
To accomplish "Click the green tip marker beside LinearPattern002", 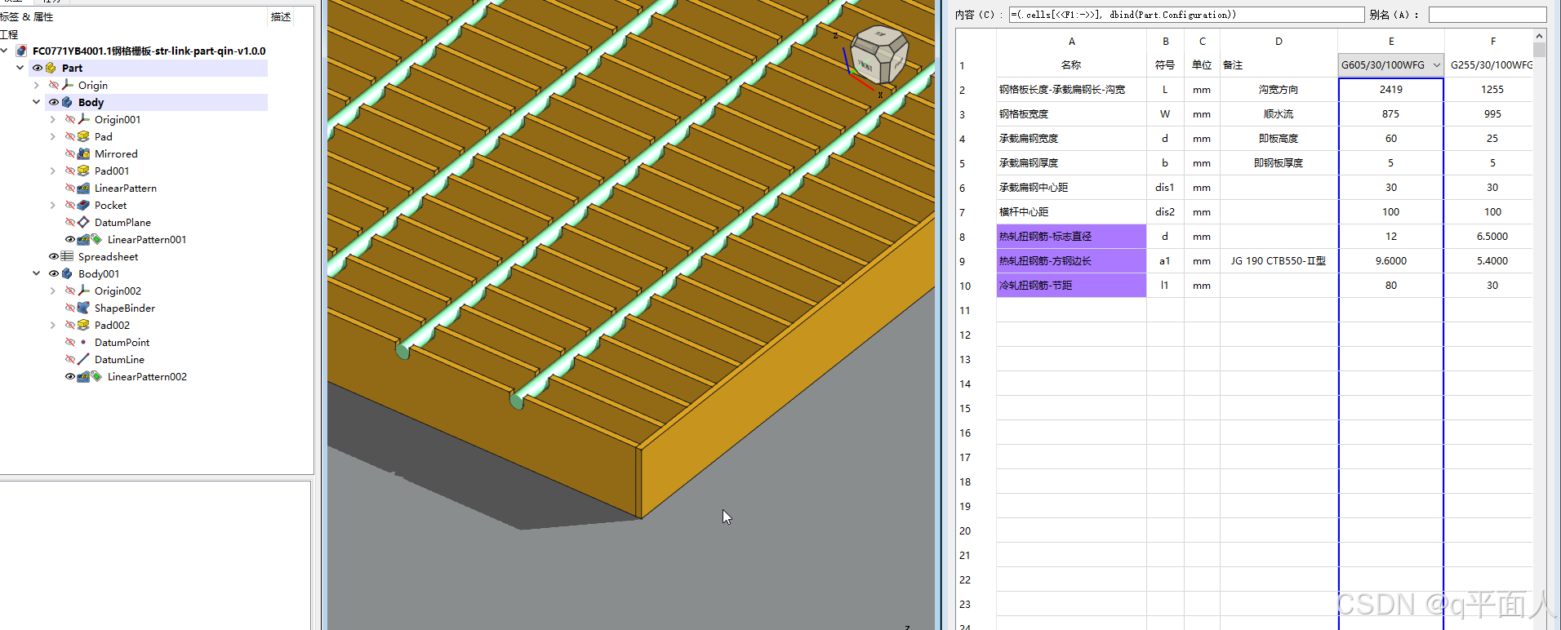I will point(96,376).
